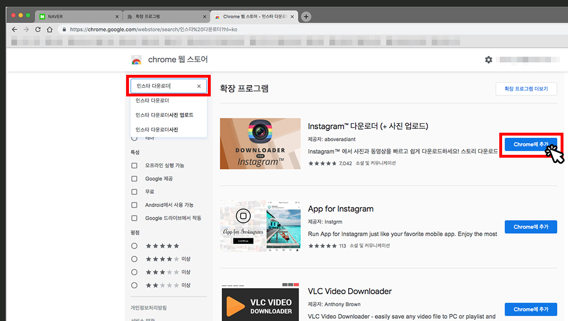The height and width of the screenshot is (321, 568).
Task: Open the Downloader for Instagram thumbnail
Action: (x=260, y=143)
